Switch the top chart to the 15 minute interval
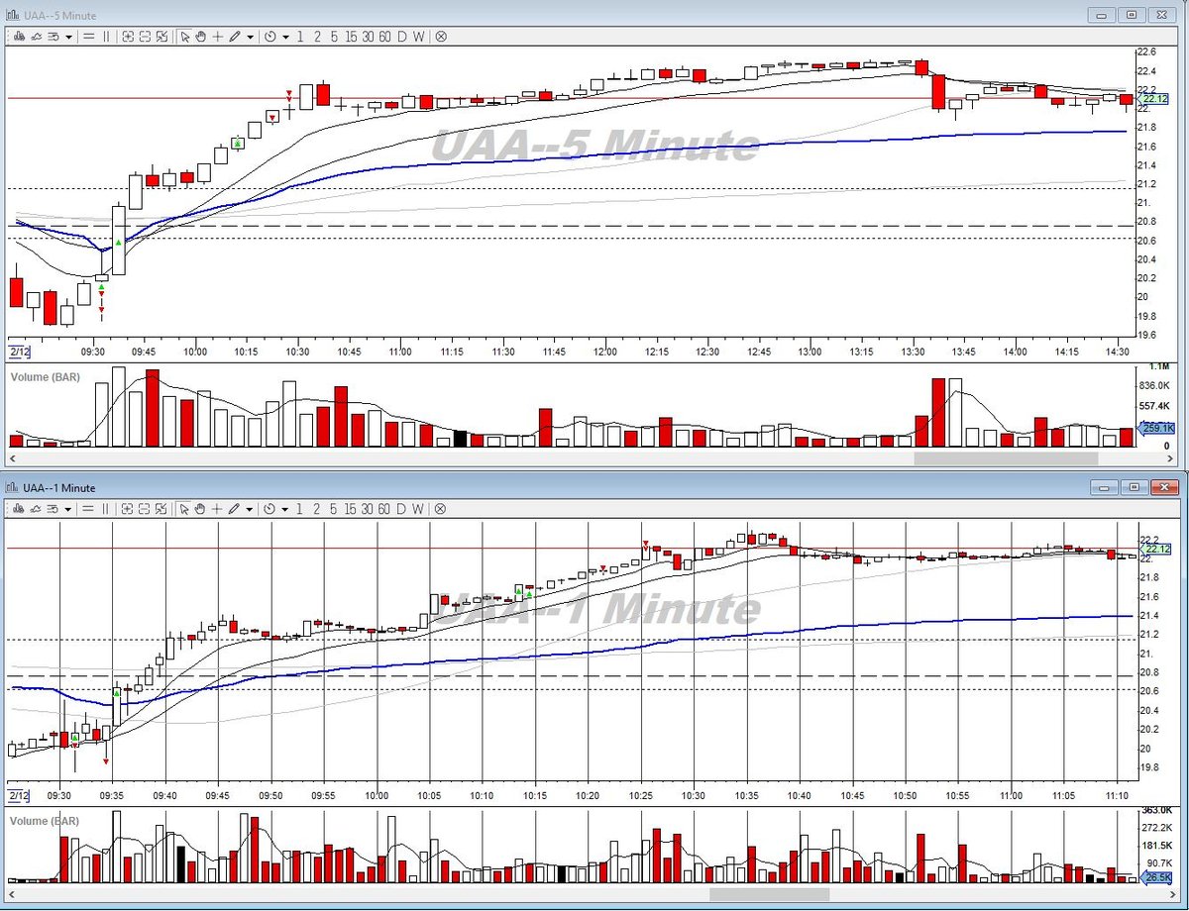 (x=351, y=37)
